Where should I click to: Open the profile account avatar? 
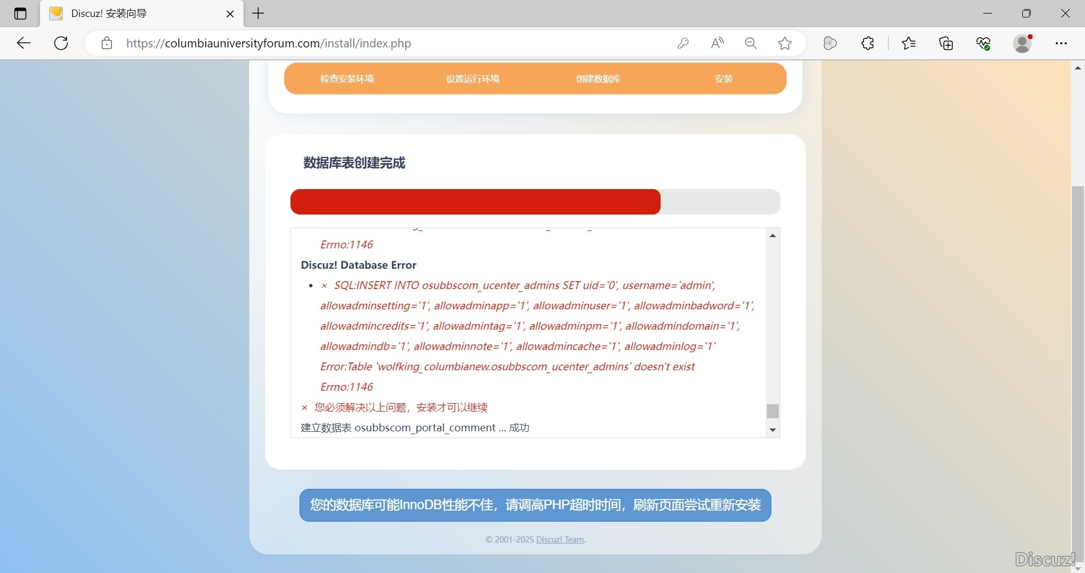1023,43
